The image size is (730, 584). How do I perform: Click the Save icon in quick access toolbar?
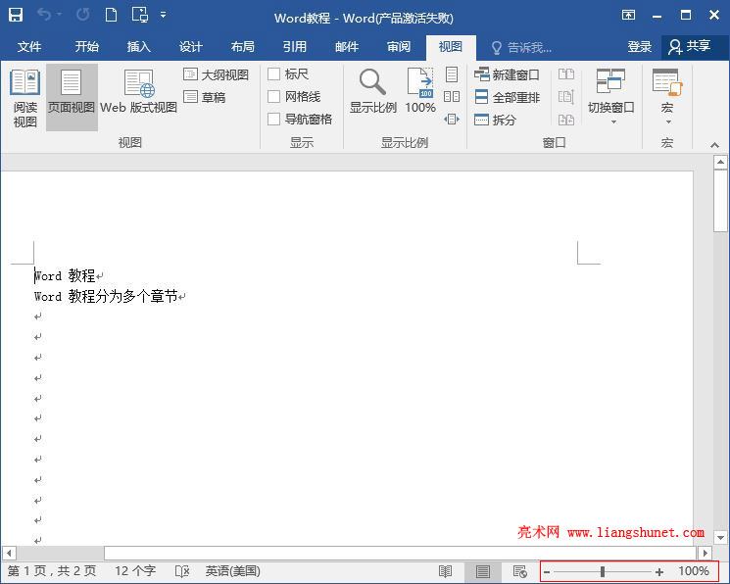(16, 15)
